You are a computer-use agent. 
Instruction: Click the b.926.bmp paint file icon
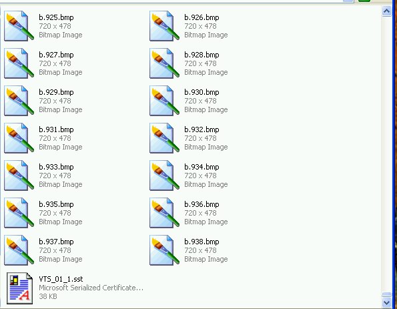pos(164,25)
